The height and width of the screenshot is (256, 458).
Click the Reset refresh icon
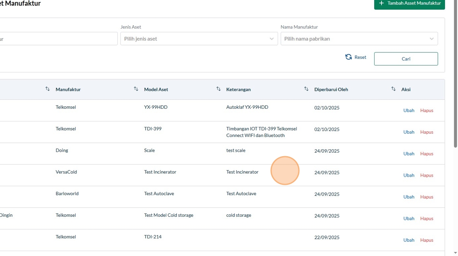point(348,57)
